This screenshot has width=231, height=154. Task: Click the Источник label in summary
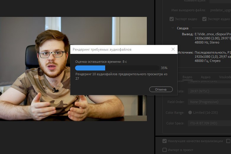[x=186, y=52]
